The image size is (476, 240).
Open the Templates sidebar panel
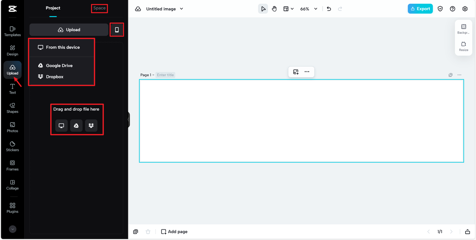coord(12,31)
